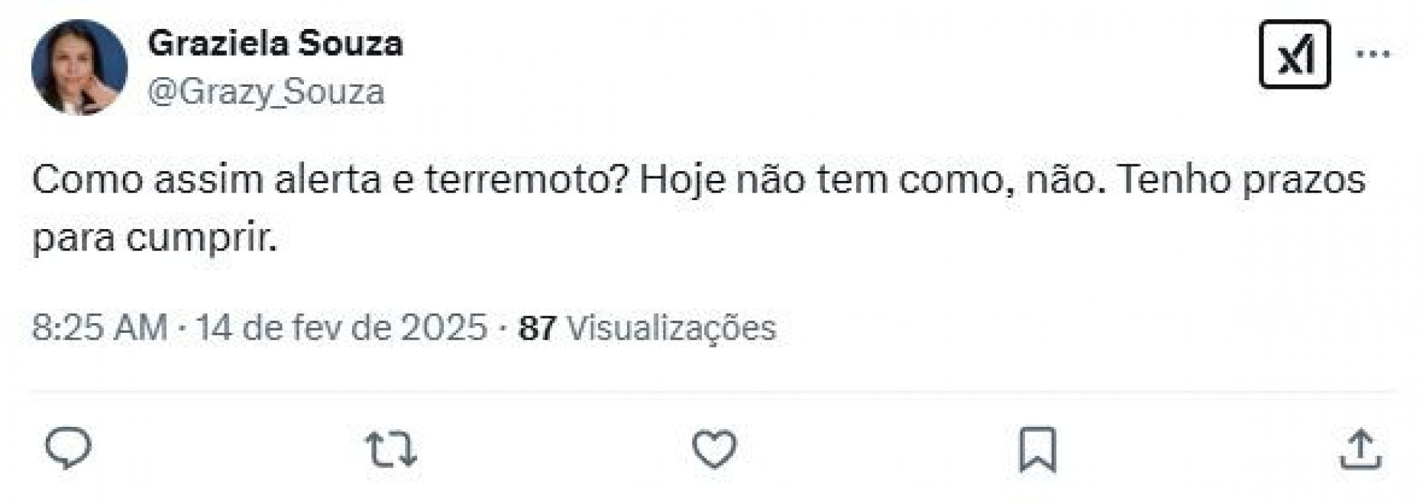Screen dimensions: 1423x504
Task: Click the 87 view count number
Action: [x=537, y=328]
